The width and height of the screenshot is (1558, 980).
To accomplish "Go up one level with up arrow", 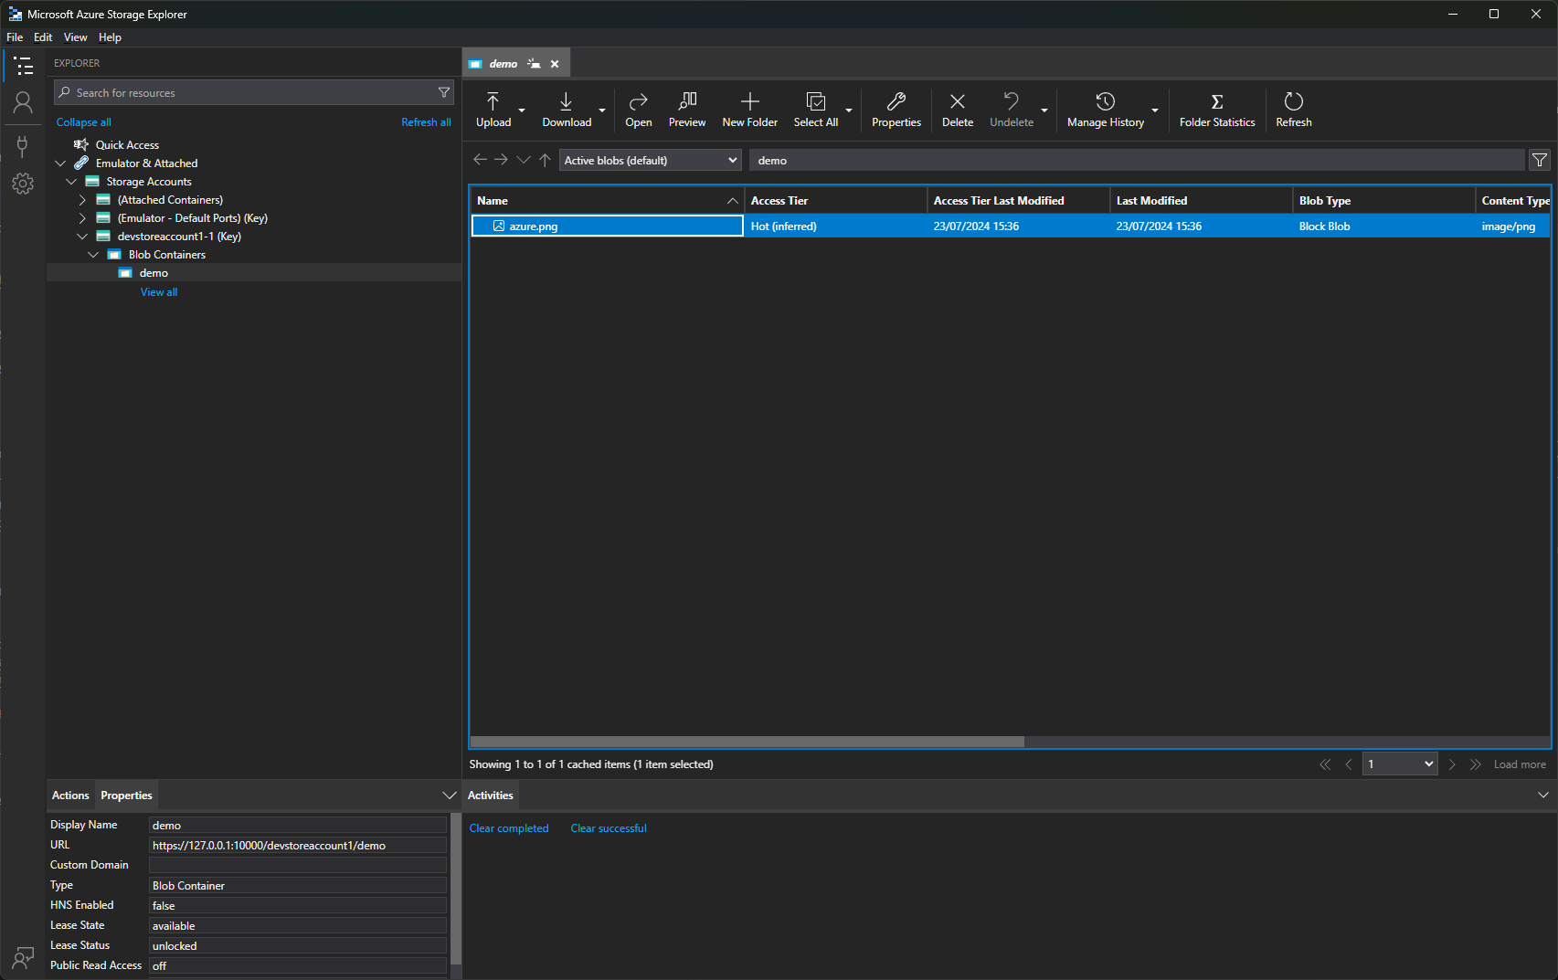I will tap(545, 160).
